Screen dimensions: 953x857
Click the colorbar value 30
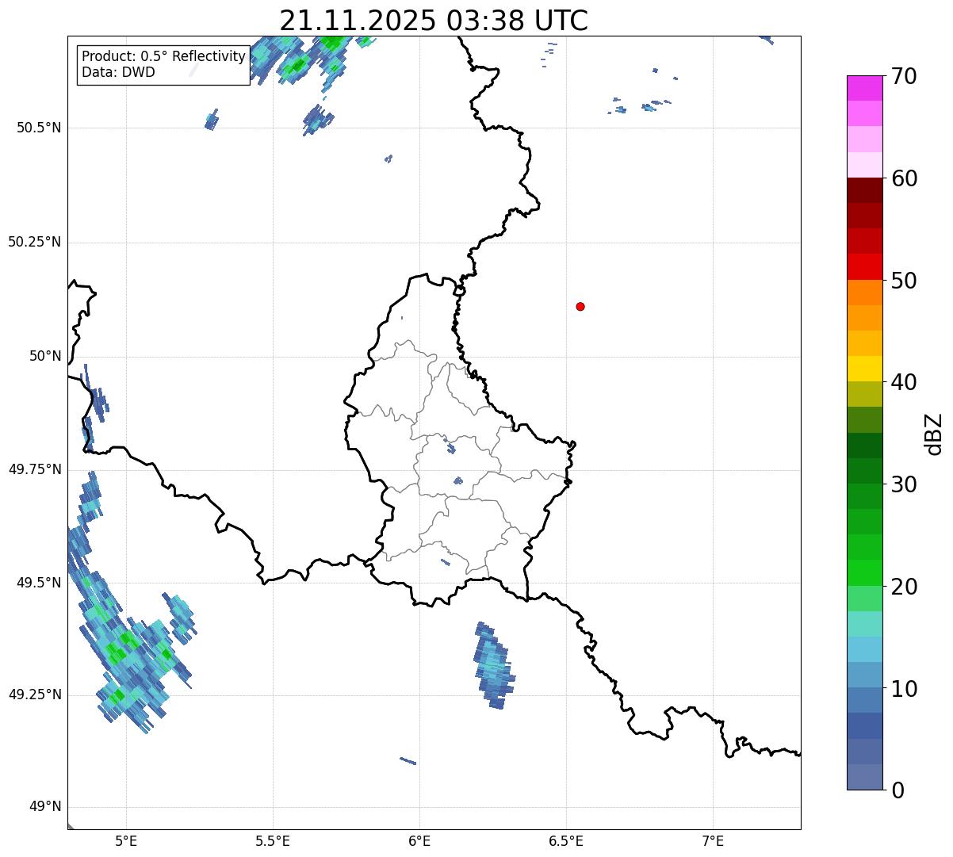[903, 484]
